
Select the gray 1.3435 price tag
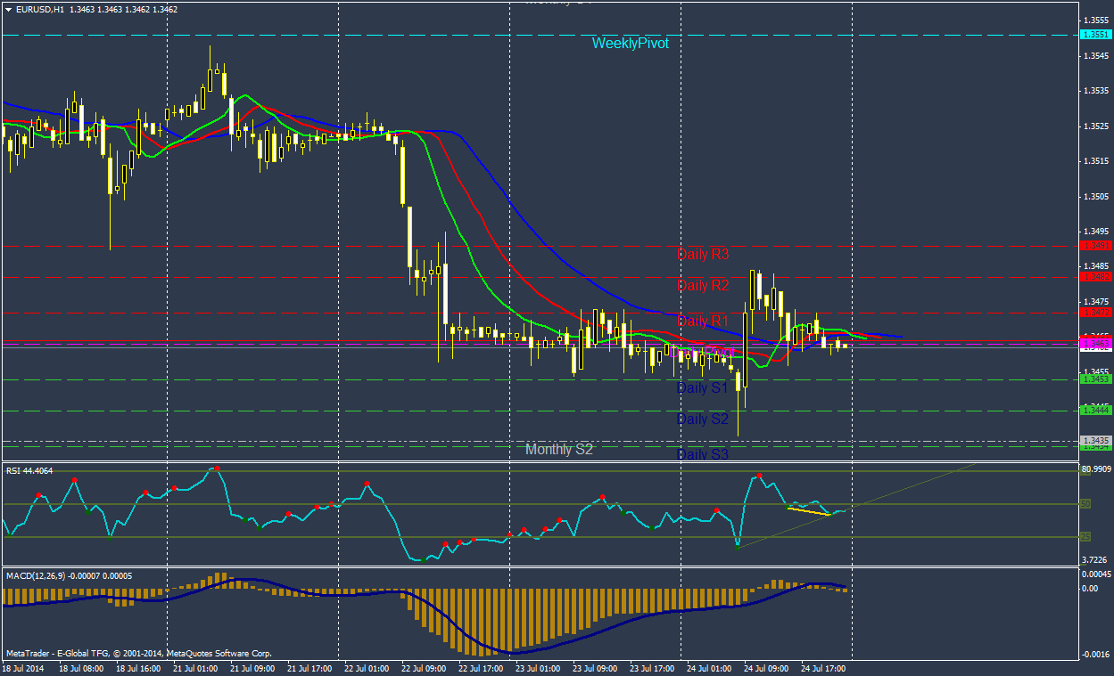click(1095, 440)
